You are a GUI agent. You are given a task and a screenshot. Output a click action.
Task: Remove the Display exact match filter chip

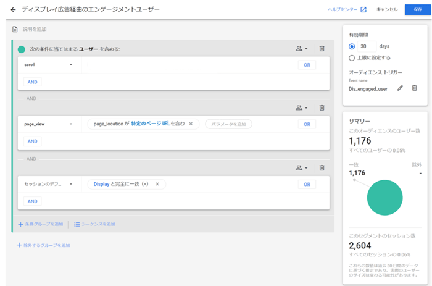[x=157, y=184]
